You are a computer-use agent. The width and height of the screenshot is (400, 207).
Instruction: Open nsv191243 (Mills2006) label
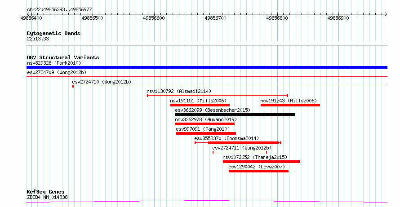coord(289,101)
